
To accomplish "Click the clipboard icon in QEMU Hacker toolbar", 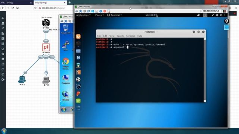I will 109,11.
